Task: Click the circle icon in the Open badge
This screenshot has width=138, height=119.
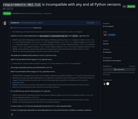Action: coord(5,13)
